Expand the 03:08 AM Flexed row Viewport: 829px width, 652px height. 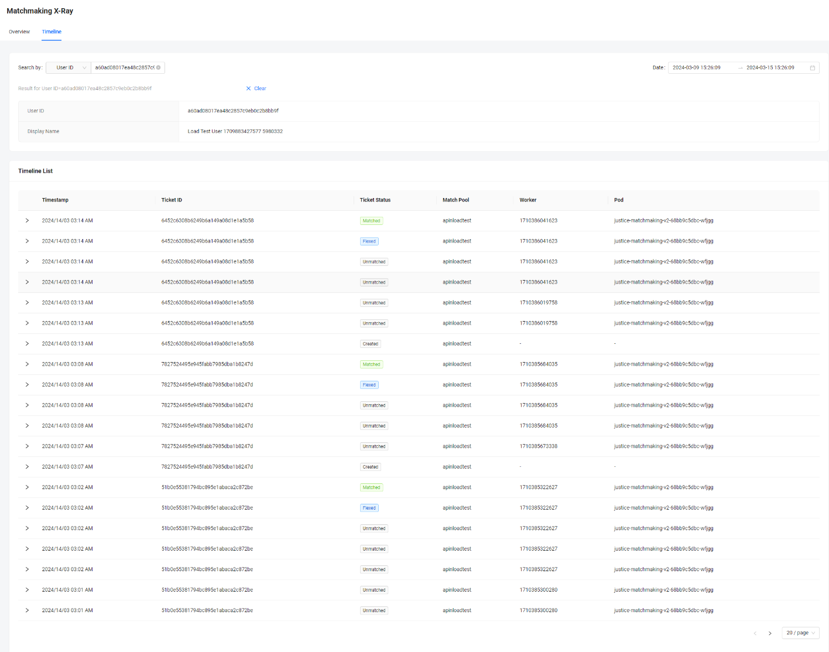coord(27,385)
